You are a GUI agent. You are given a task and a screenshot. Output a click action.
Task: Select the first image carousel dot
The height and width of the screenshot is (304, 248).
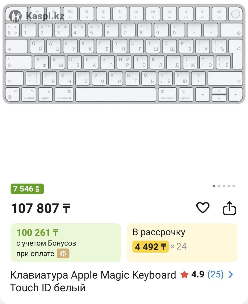pyautogui.click(x=214, y=186)
